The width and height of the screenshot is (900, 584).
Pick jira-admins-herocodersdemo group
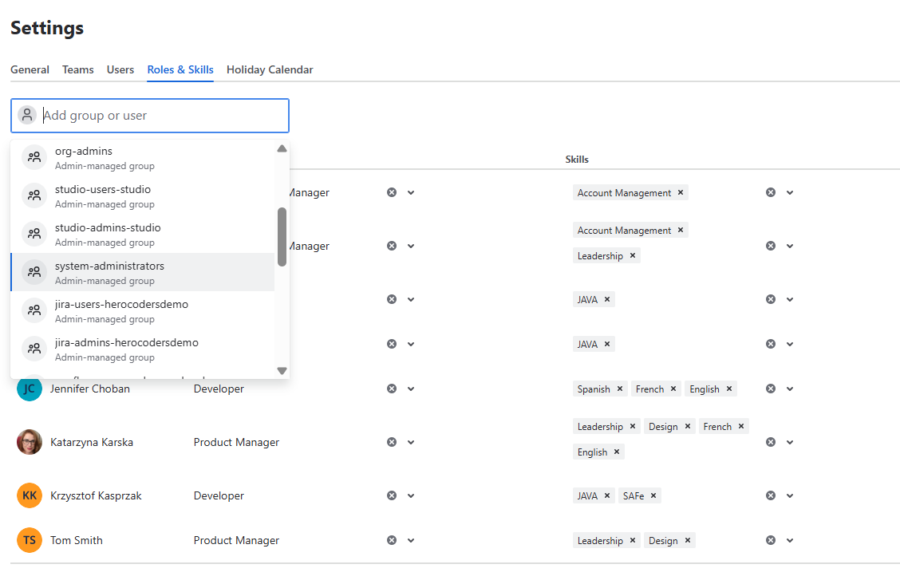coord(142,349)
